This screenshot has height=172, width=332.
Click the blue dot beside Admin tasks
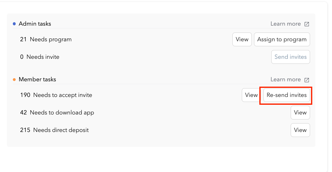[x=14, y=24]
